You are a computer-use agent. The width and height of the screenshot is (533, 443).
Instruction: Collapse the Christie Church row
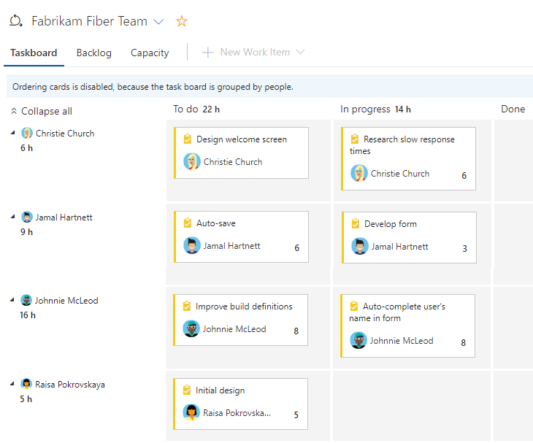(x=12, y=133)
